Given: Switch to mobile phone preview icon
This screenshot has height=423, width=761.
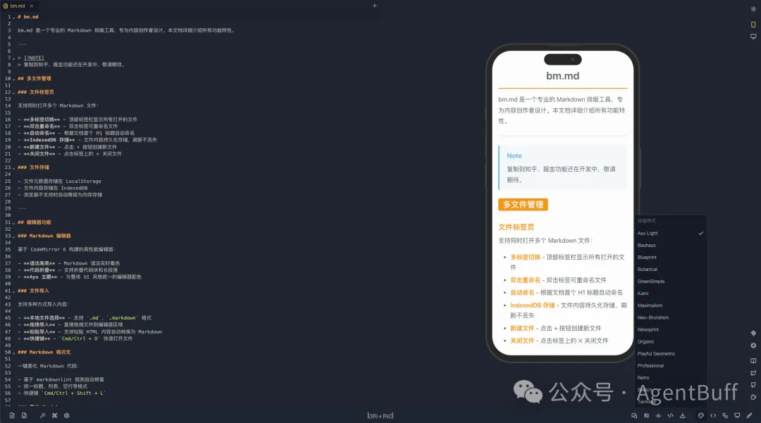Looking at the screenshot, I should click(x=753, y=24).
